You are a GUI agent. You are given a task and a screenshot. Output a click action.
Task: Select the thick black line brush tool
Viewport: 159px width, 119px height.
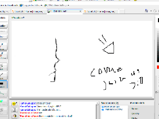pos(3,84)
